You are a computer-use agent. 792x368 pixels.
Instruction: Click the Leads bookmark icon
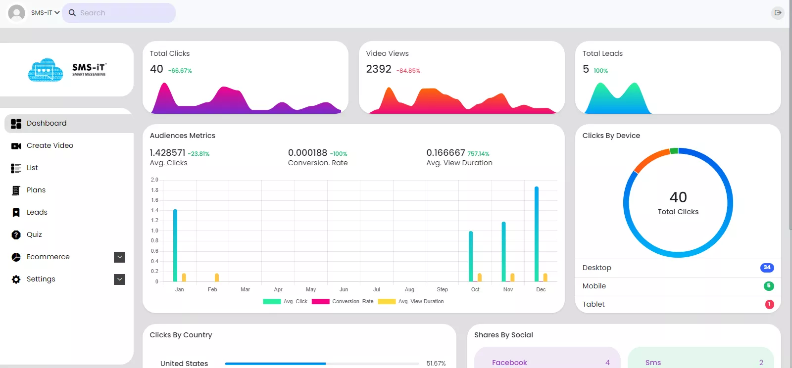coord(16,213)
